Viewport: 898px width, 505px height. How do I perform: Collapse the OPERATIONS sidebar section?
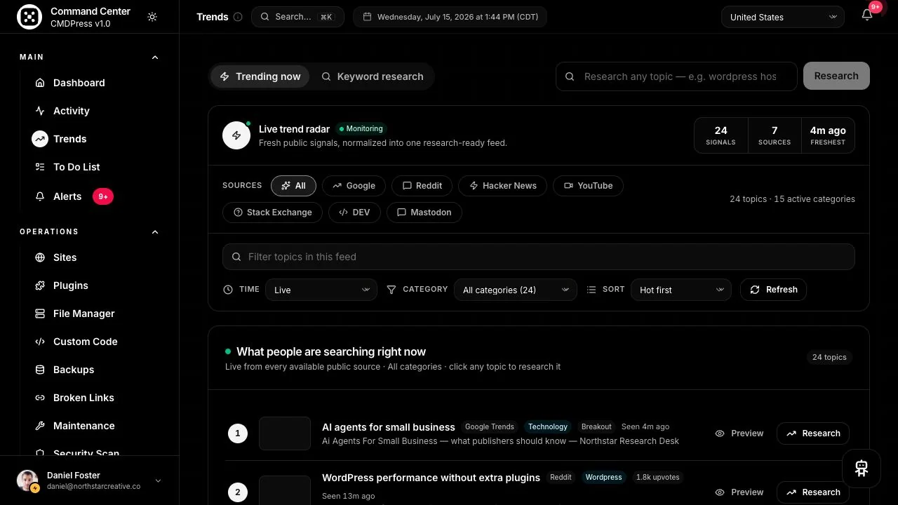[155, 232]
